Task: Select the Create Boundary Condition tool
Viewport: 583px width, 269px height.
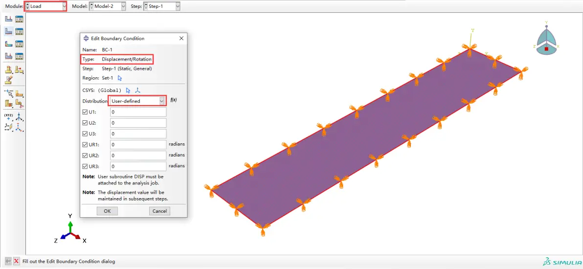Action: 8,32
